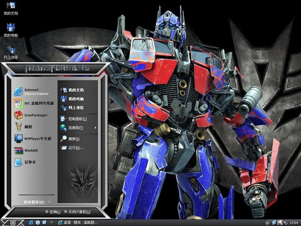Click the globe quick launch icon
Viewport: 301px width, 226px height.
(38, 223)
